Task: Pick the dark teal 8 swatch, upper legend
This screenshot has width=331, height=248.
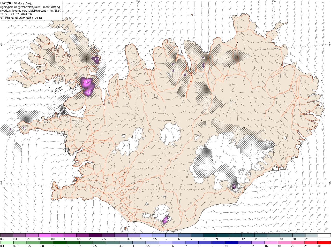Action: pos(209,235)
